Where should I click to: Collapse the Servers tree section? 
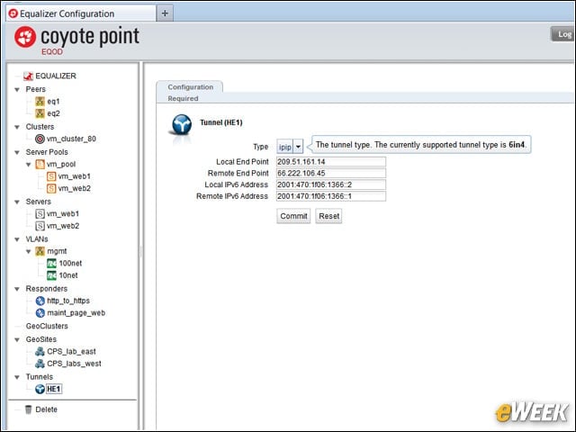17,202
